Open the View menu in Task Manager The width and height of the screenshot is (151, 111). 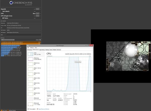click(36, 48)
